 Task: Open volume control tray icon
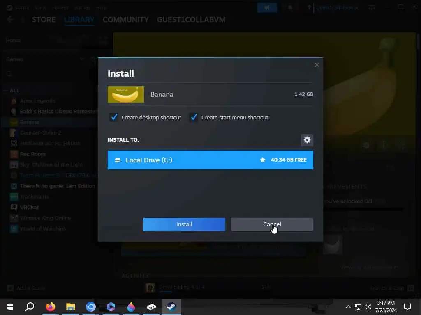point(368,307)
